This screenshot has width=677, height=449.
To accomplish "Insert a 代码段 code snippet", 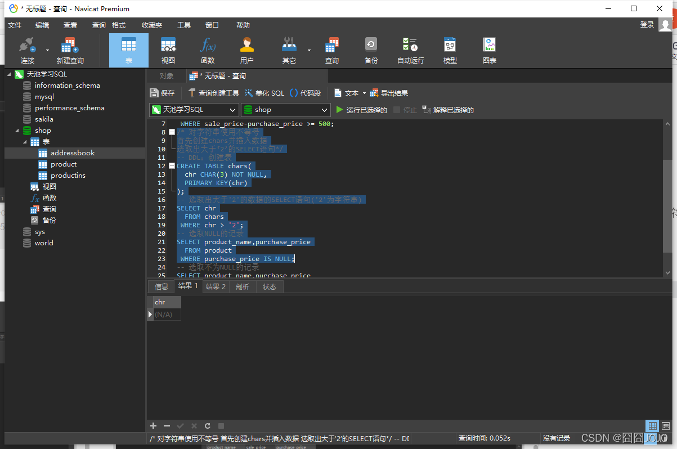I will tap(305, 93).
